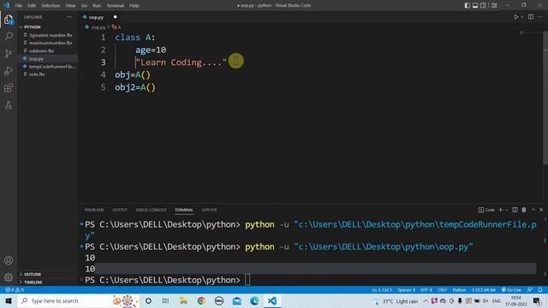The width and height of the screenshot is (548, 308).
Task: Change Spaces: 4 indentation setting
Action: 406,290
